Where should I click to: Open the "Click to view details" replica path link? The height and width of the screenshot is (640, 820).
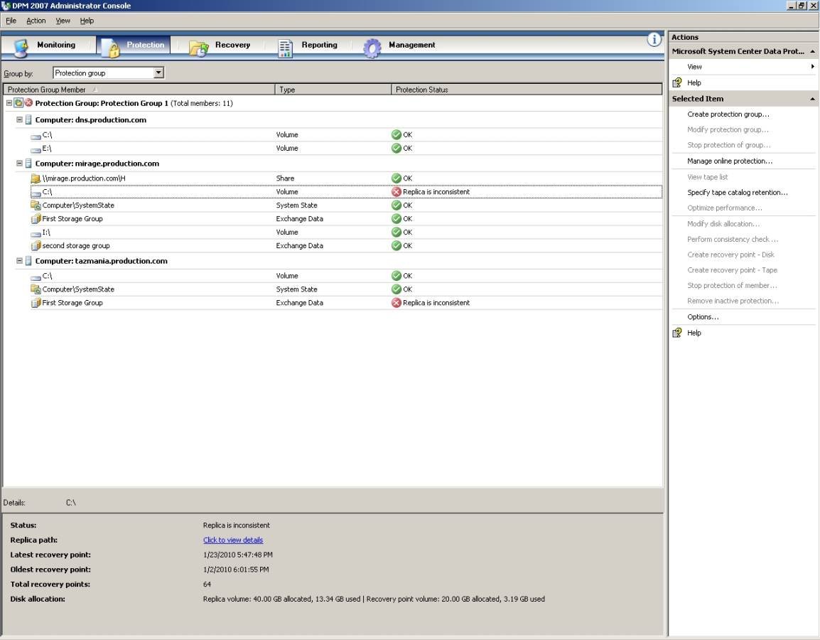click(x=232, y=540)
